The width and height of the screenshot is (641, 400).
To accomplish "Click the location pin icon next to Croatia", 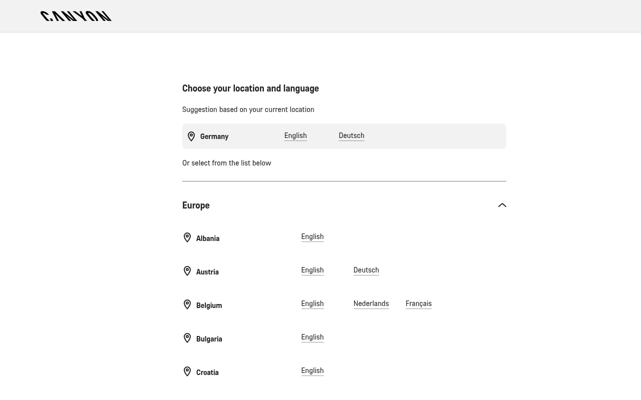I will pyautogui.click(x=187, y=371).
